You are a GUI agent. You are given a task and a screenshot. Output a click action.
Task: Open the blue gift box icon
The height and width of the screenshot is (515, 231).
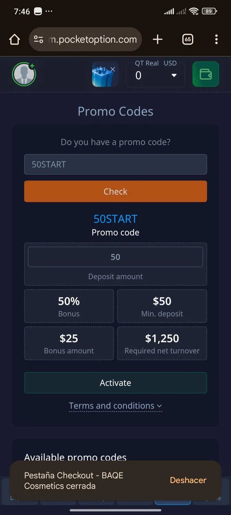103,75
